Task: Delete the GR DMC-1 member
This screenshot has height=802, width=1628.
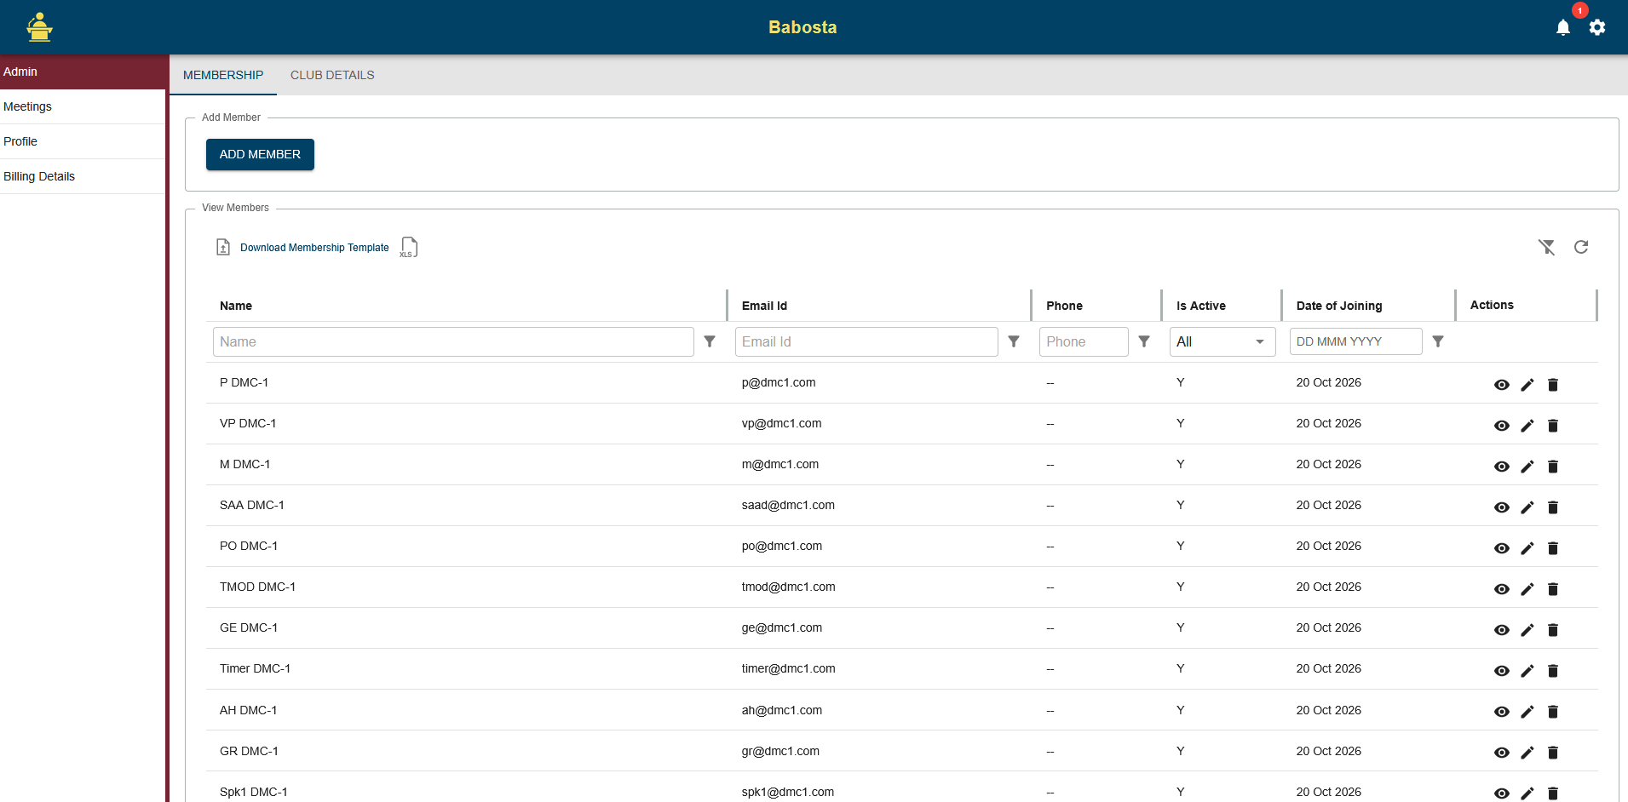Action: pos(1553,753)
